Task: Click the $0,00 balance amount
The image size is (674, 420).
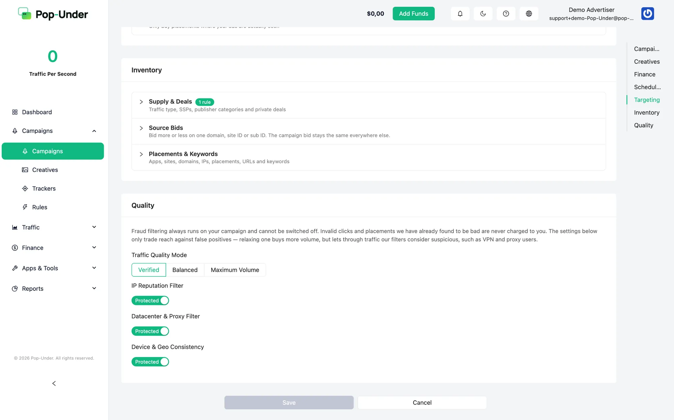Action: (x=375, y=13)
